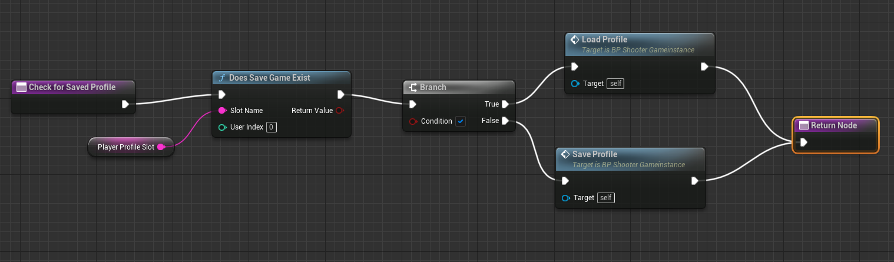Click the Load Profile exec input pin

[575, 67]
